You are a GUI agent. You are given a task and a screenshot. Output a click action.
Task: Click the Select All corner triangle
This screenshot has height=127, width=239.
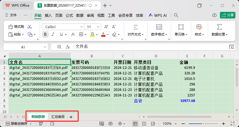[5, 56]
